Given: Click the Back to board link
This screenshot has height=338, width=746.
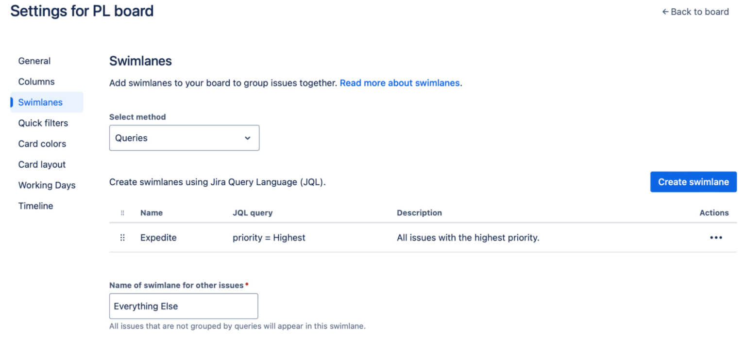Looking at the screenshot, I should (699, 12).
